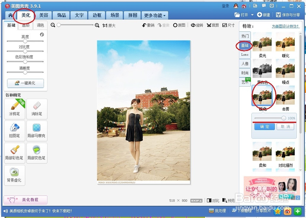This screenshot has height=218, width=306.
Task: Expand the 更多功能 dropdown tab
Action: [x=155, y=15]
